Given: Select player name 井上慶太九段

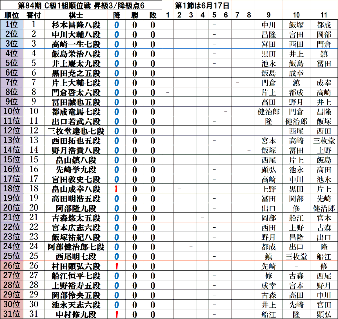Looking at the screenshot, I should [x=76, y=64].
